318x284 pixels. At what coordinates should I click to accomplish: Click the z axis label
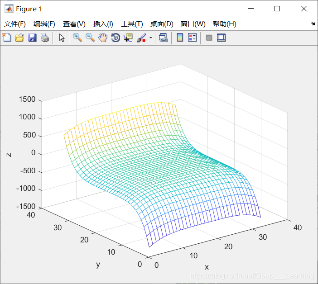click(9, 155)
